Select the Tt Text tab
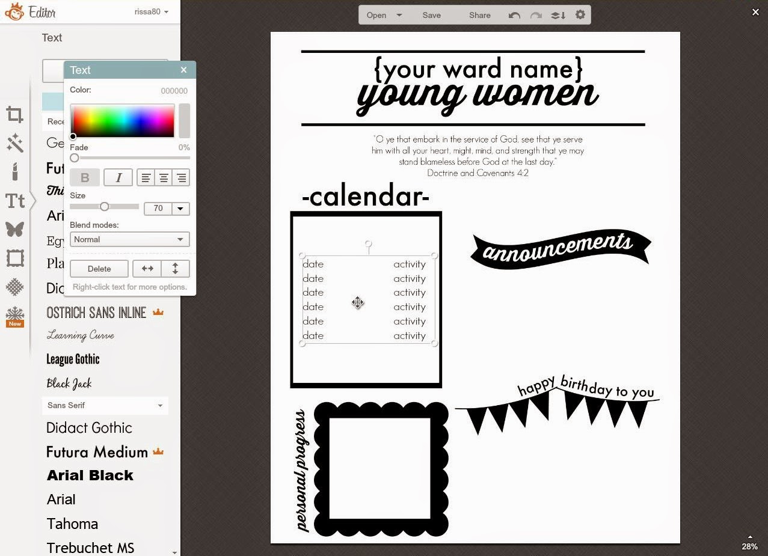The height and width of the screenshot is (556, 768). click(15, 201)
